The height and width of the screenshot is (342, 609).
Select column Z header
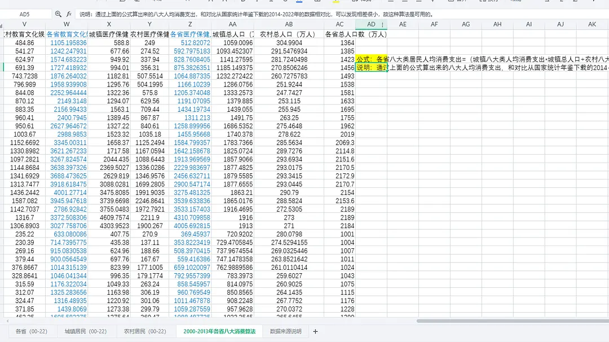pos(190,24)
